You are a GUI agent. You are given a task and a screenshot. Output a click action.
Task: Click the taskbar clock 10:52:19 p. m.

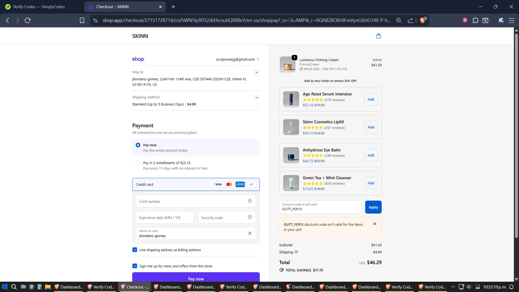(495, 287)
